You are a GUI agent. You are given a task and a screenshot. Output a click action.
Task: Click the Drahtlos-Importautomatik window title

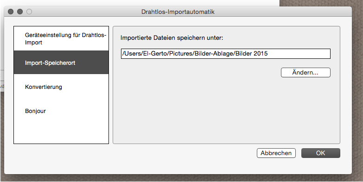(x=178, y=12)
